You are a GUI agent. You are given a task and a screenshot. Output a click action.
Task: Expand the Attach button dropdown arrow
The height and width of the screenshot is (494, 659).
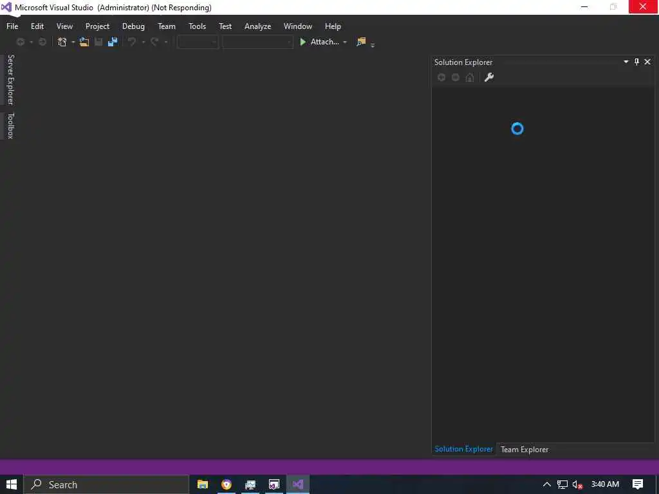(x=345, y=42)
